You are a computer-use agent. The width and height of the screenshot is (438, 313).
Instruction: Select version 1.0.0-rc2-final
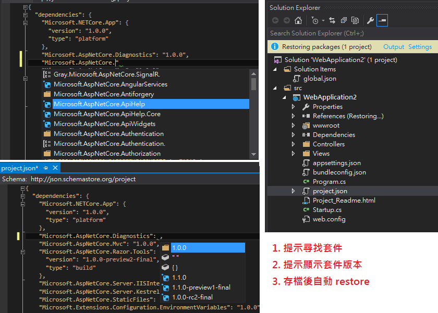pos(203,297)
